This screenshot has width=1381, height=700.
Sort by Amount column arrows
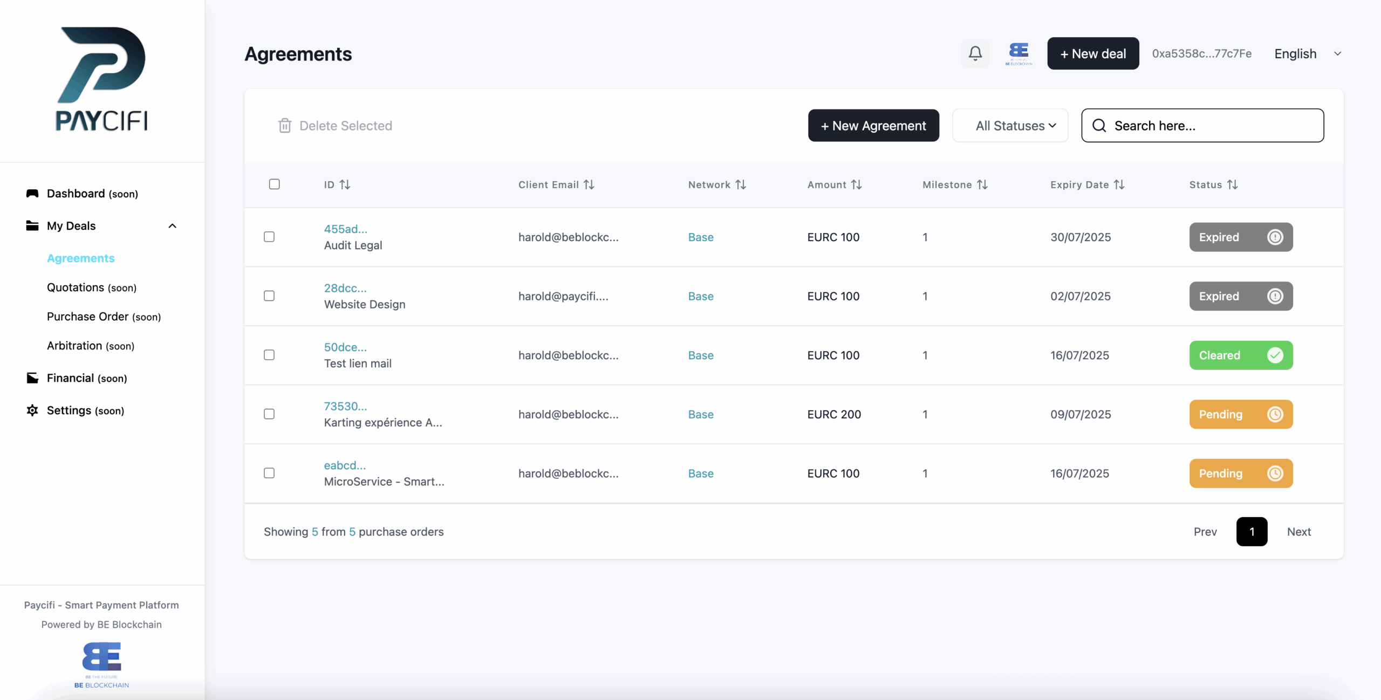click(x=856, y=184)
